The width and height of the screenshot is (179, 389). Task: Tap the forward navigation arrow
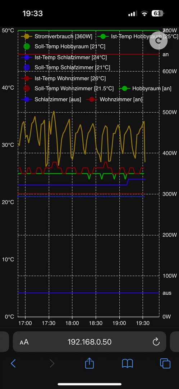52,363
